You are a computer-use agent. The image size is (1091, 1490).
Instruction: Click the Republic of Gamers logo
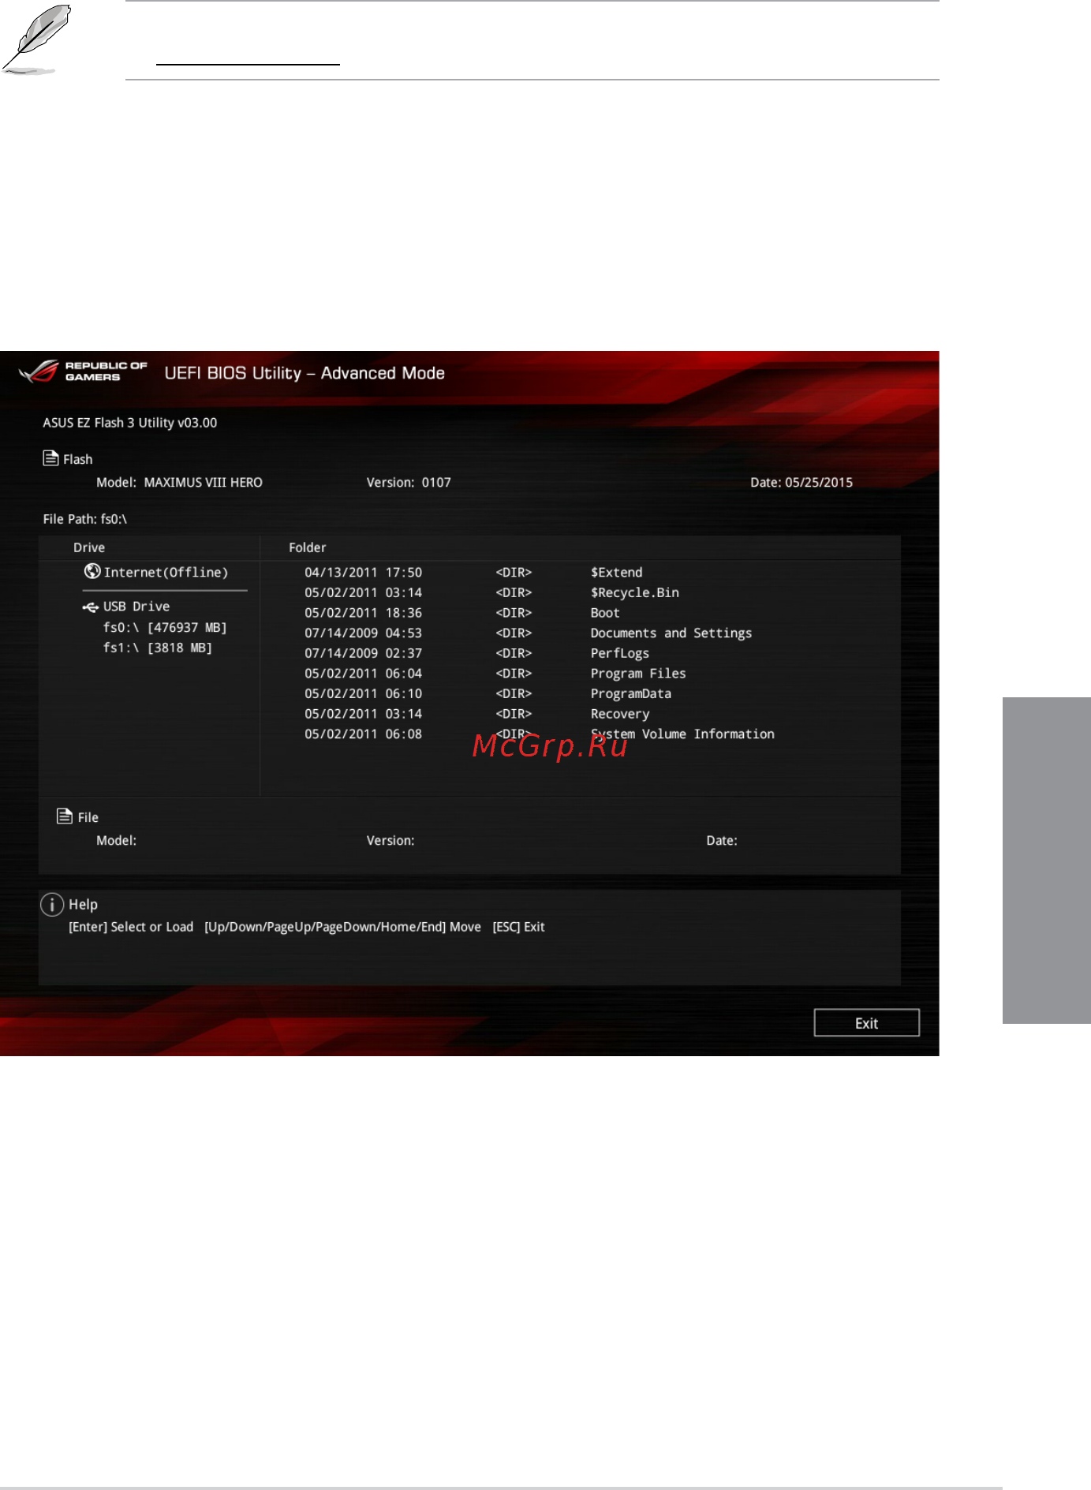83,372
